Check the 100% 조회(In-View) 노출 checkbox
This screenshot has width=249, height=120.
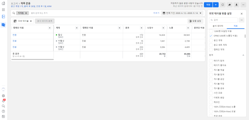coord(211,107)
